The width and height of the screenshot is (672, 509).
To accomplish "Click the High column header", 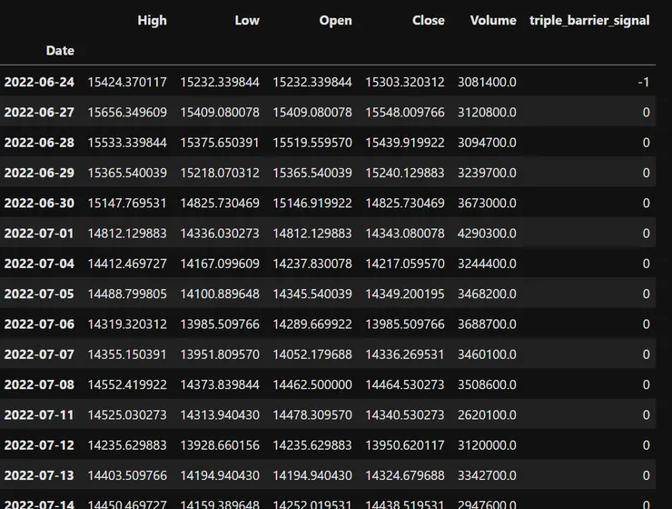I will (152, 21).
